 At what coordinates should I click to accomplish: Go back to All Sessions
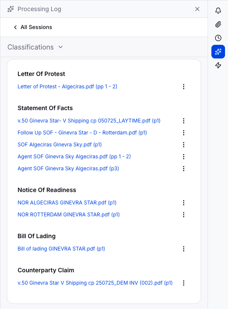tap(33, 27)
